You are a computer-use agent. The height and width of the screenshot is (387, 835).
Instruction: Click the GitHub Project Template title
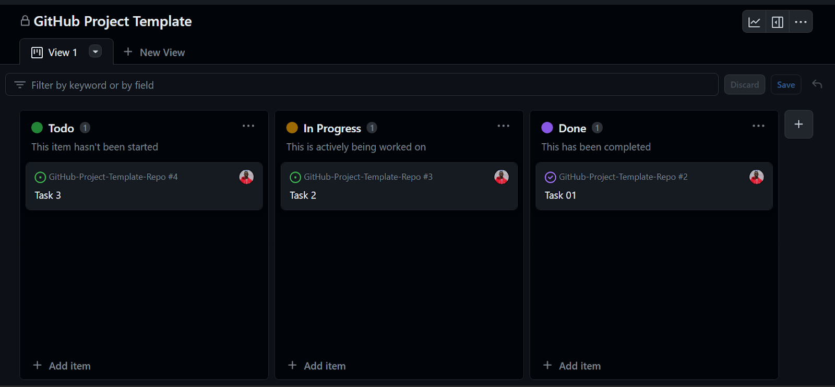113,21
